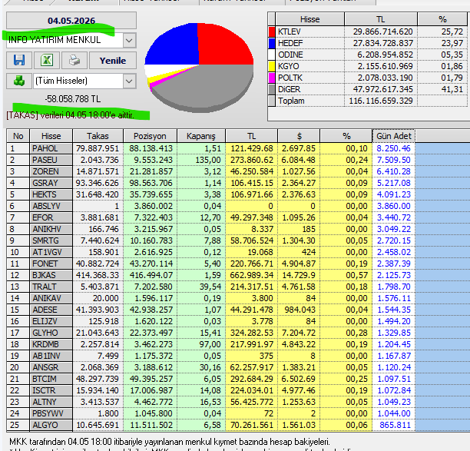
Task: Select the BTCIM stock cell
Action: [51, 379]
